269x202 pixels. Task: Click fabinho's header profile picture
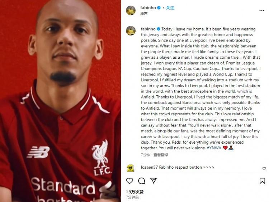[x=131, y=10]
